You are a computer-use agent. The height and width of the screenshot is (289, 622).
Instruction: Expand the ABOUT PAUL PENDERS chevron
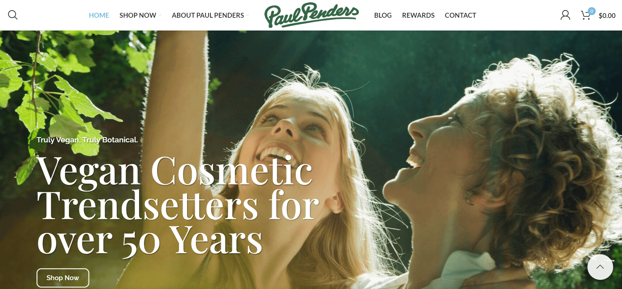pyautogui.click(x=248, y=15)
